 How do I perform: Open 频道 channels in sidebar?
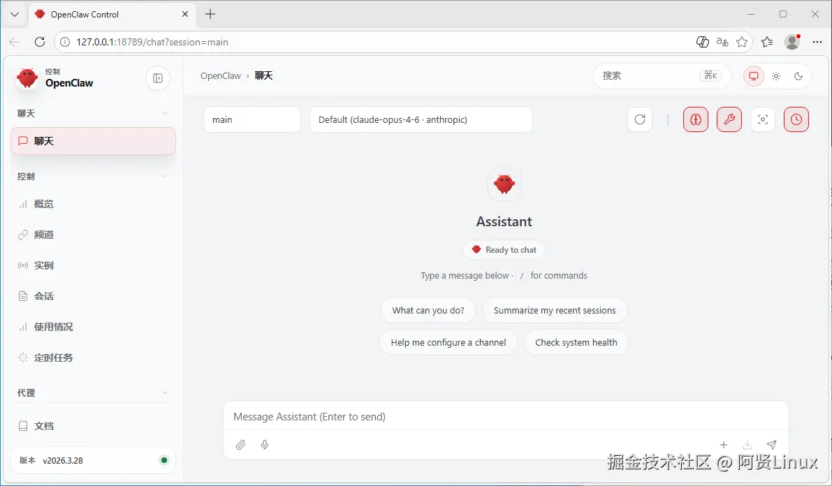[x=94, y=235]
